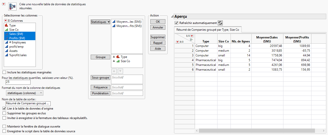328x135 pixels.
Task: Click the continuous icon beside # Employees
Action: point(7,42)
